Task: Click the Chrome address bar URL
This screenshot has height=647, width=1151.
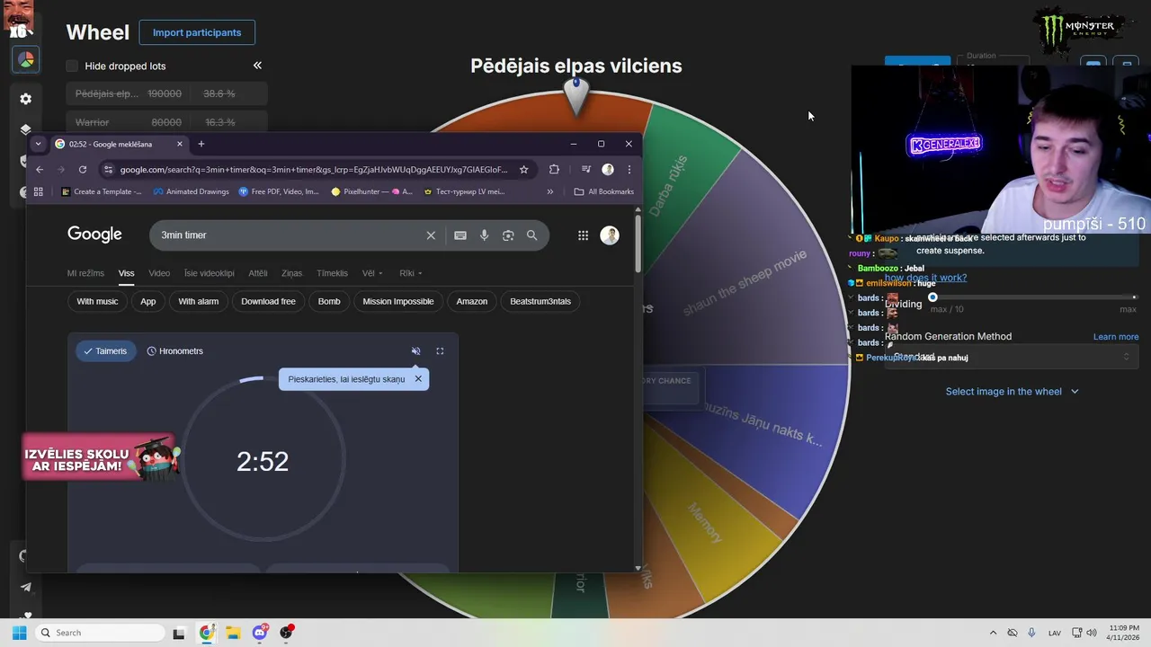Action: pos(314,169)
